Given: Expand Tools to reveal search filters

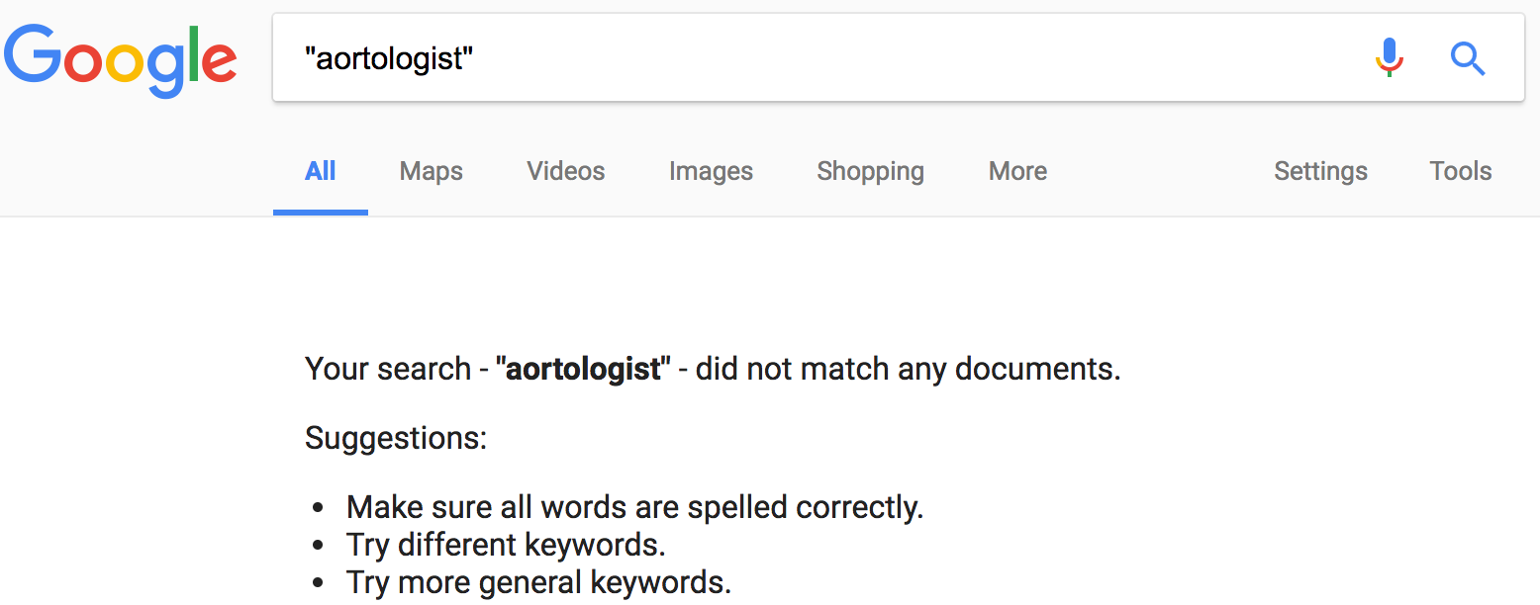Looking at the screenshot, I should pyautogui.click(x=1461, y=170).
